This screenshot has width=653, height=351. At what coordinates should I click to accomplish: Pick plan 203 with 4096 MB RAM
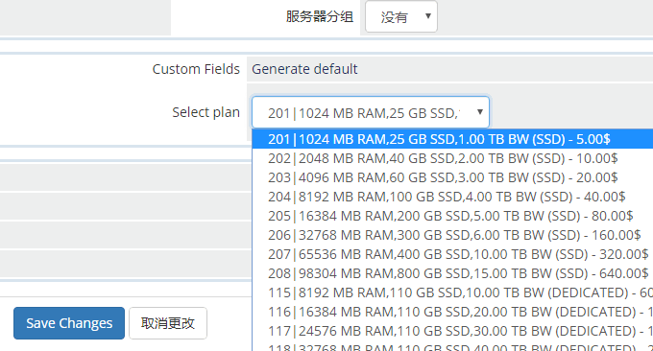click(x=452, y=177)
